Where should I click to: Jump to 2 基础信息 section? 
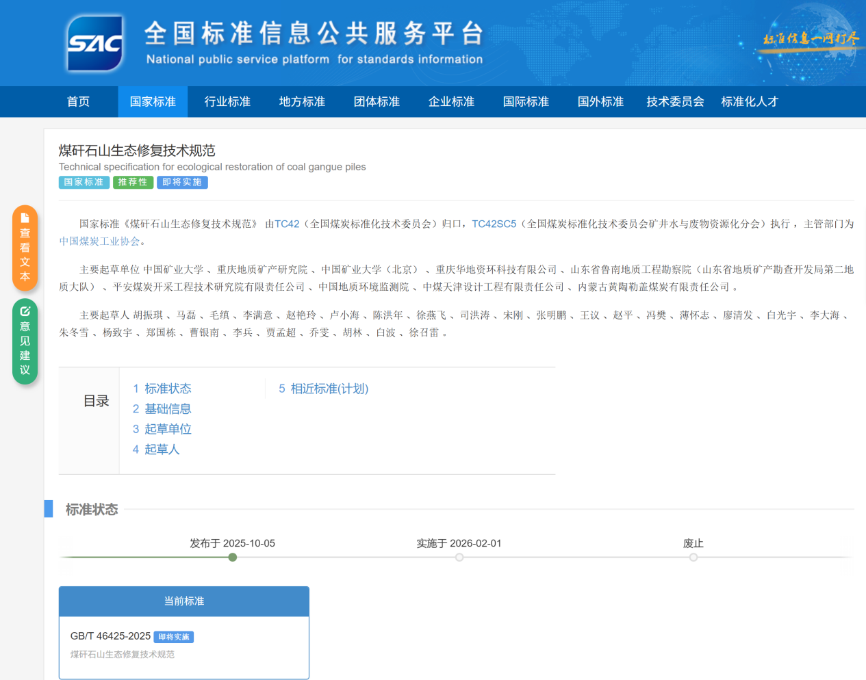[162, 409]
